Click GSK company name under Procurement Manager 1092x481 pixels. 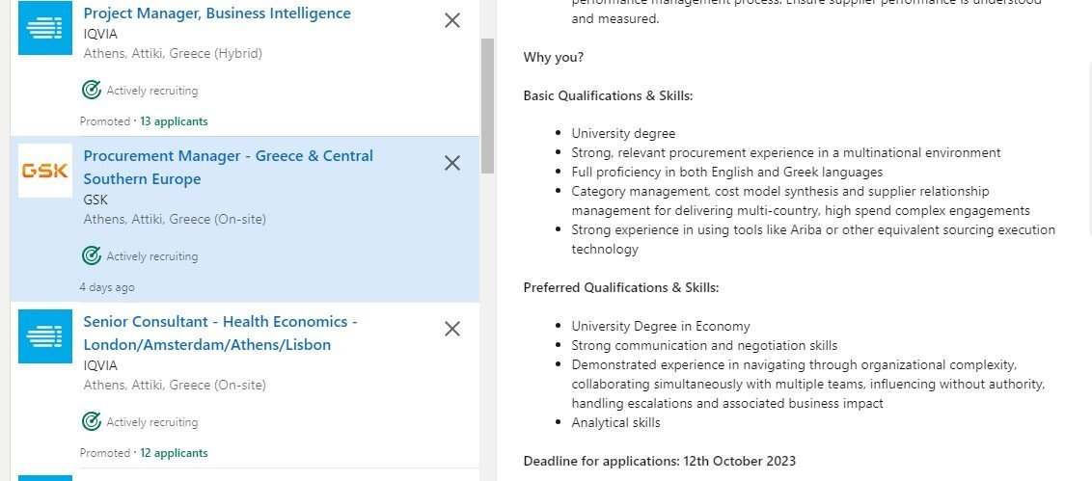(x=96, y=200)
